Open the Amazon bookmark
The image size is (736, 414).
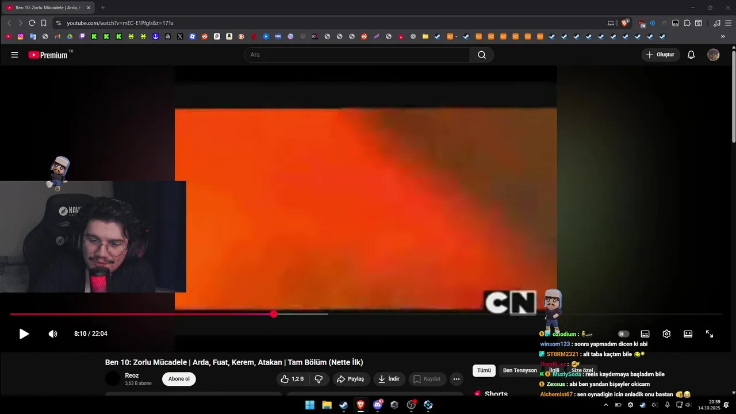[x=229, y=36]
